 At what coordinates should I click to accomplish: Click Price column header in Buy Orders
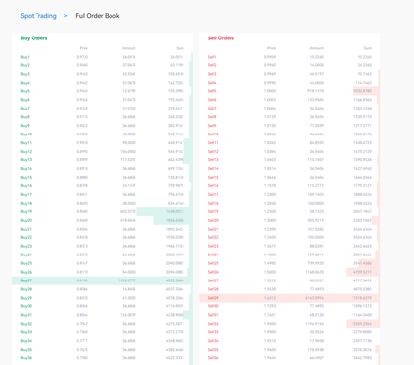pyautogui.click(x=84, y=48)
